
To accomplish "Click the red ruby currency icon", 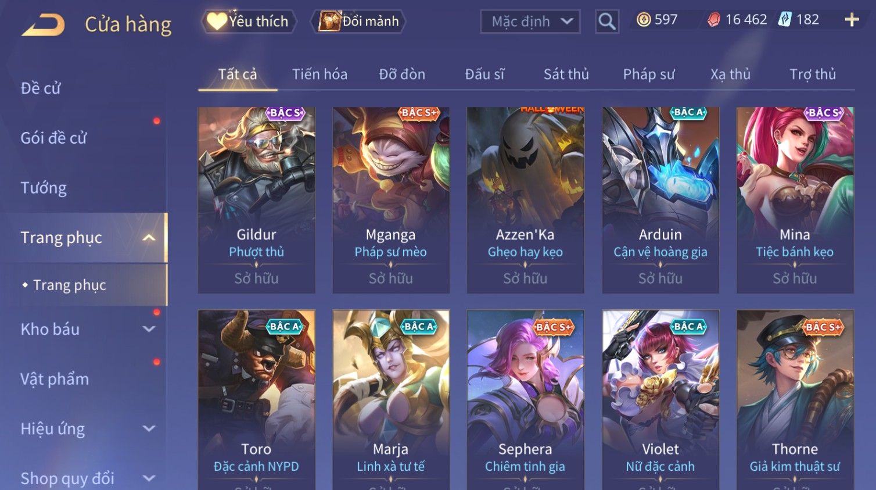I will pyautogui.click(x=714, y=20).
